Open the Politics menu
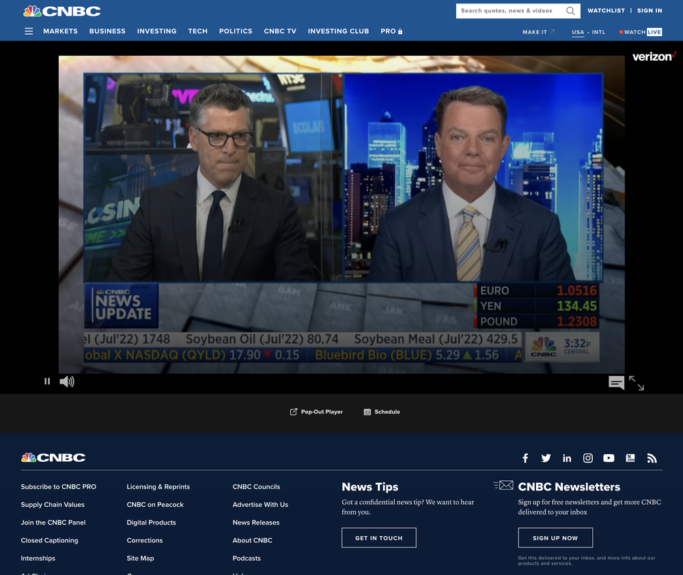This screenshot has width=683, height=575. pos(236,31)
